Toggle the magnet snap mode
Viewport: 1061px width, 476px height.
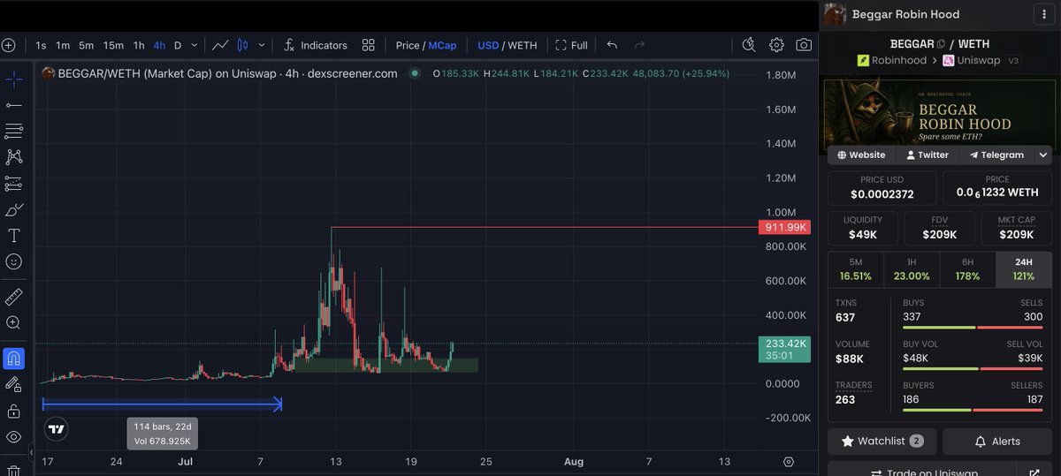pos(14,359)
